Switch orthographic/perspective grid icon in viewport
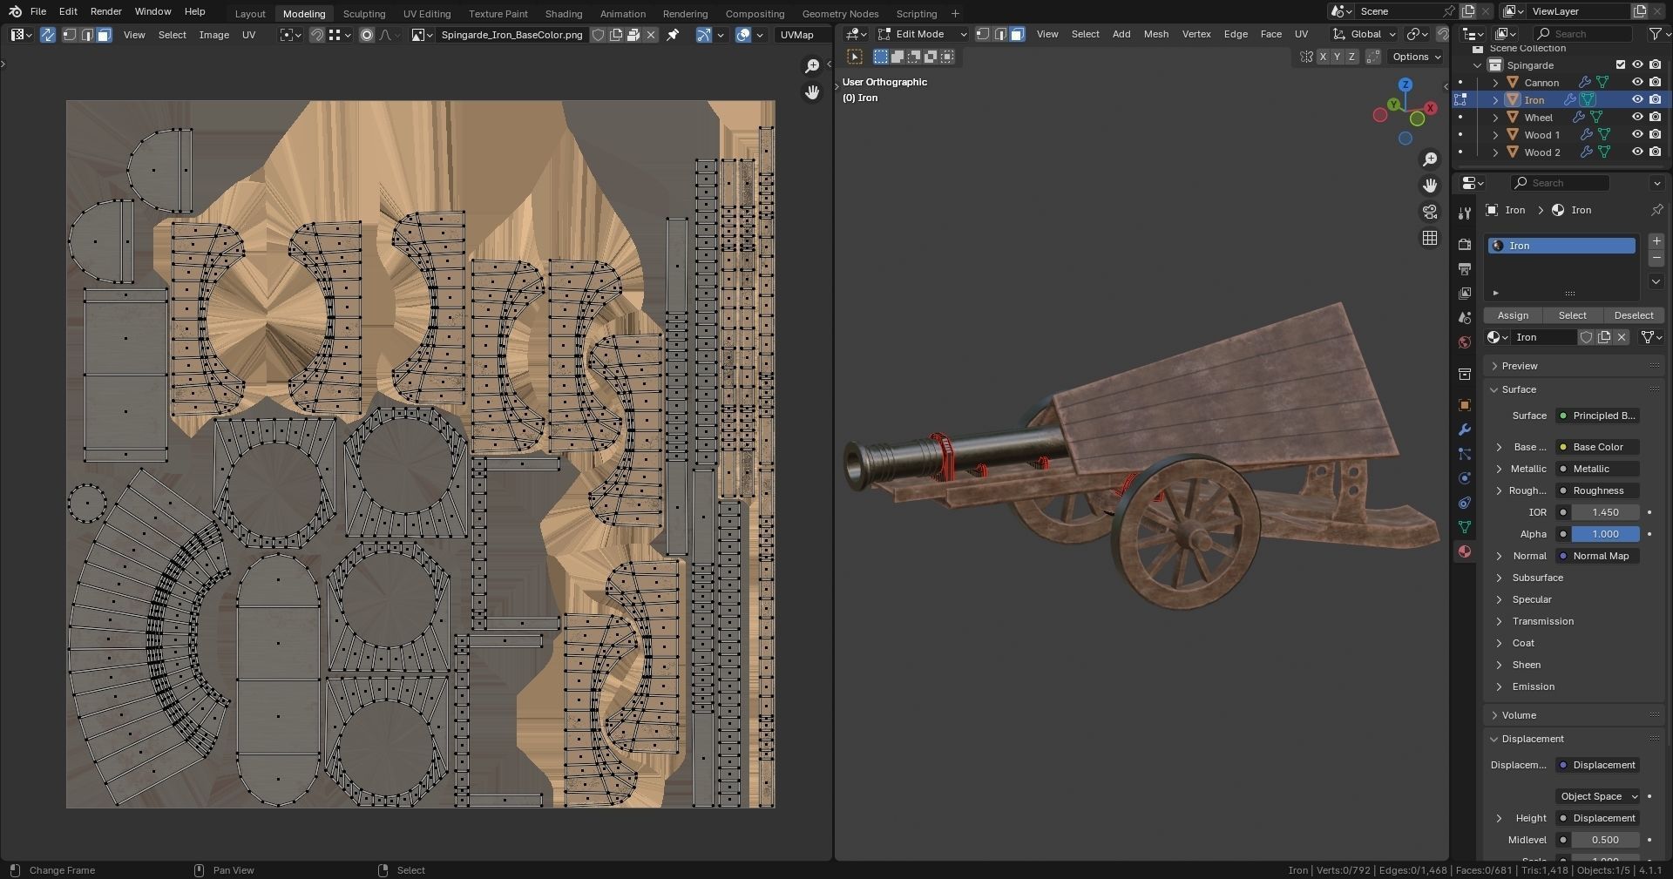Screen dimensions: 1673x879 tap(1430, 238)
